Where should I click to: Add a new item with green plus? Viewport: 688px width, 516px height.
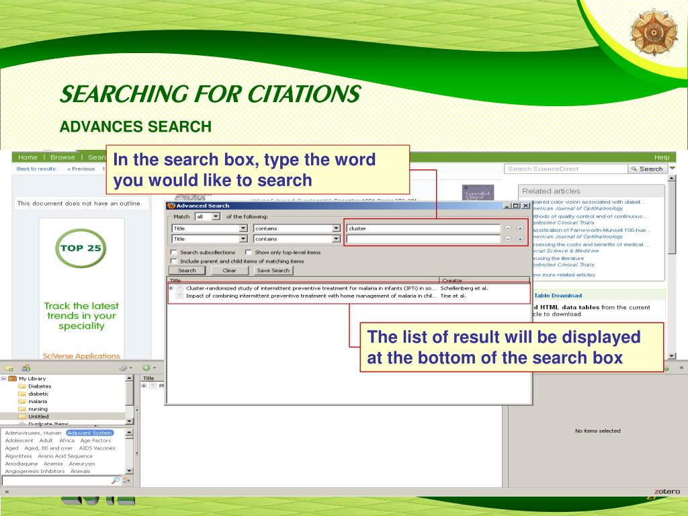click(148, 368)
